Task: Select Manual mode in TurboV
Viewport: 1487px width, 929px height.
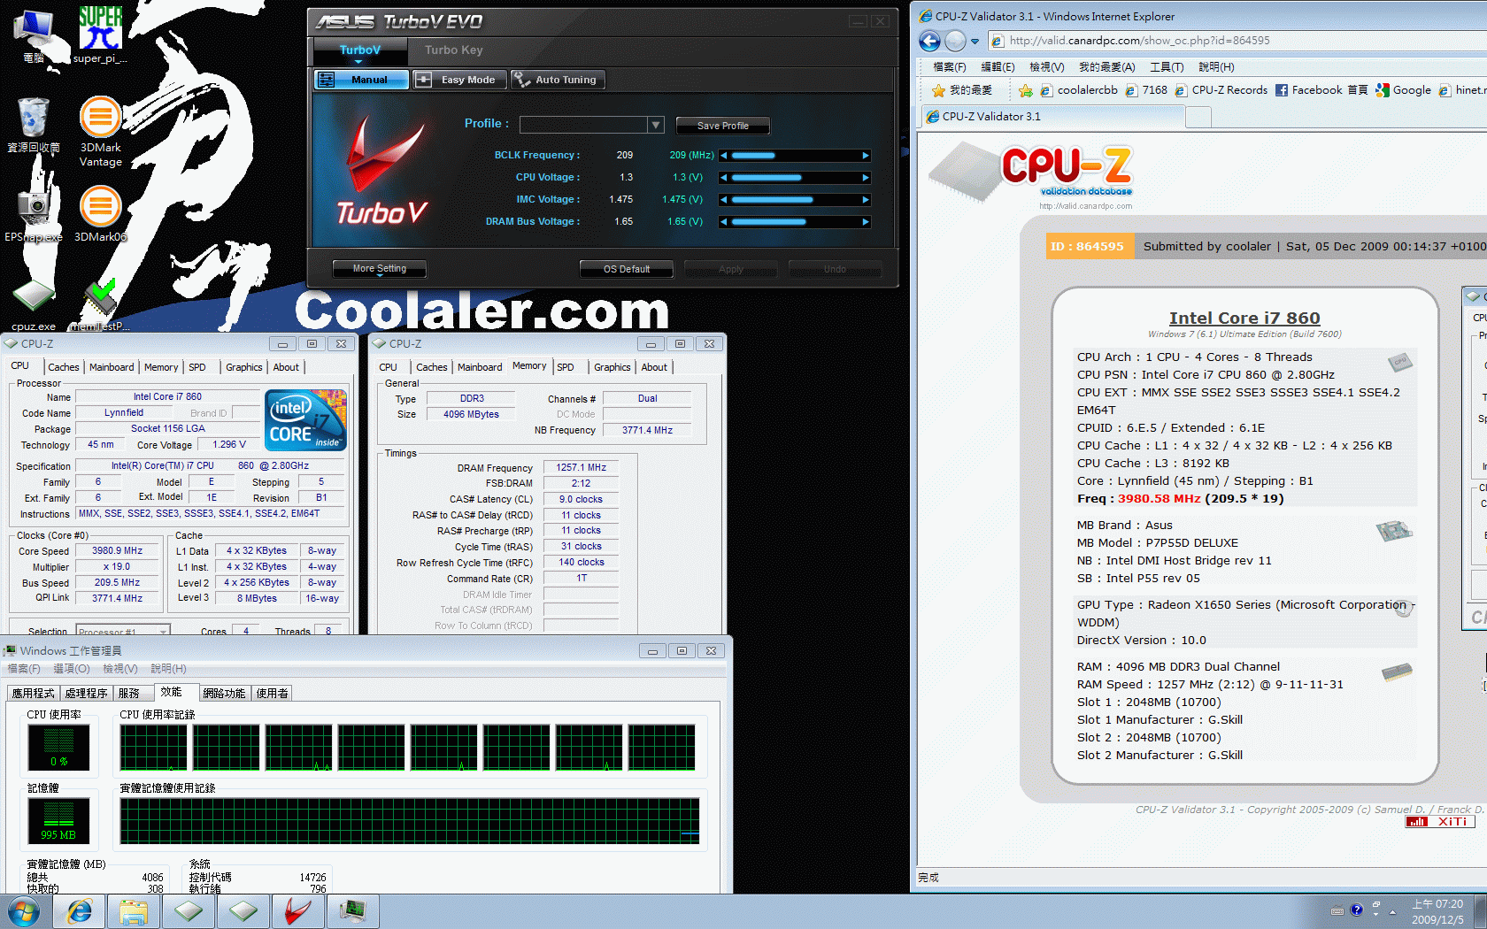Action: 361,80
